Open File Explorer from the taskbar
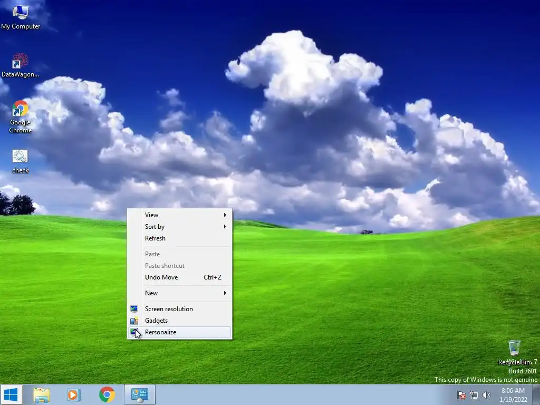Viewport: 540px width, 405px height. tap(42, 394)
